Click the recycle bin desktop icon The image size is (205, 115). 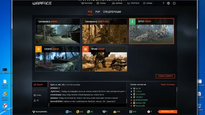click(200, 107)
